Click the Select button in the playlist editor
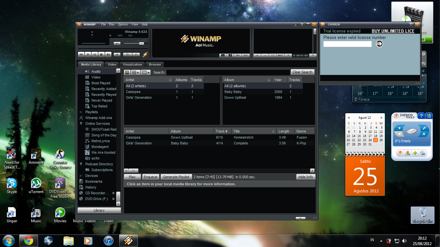The width and height of the screenshot is (440, 247). click(x=273, y=55)
